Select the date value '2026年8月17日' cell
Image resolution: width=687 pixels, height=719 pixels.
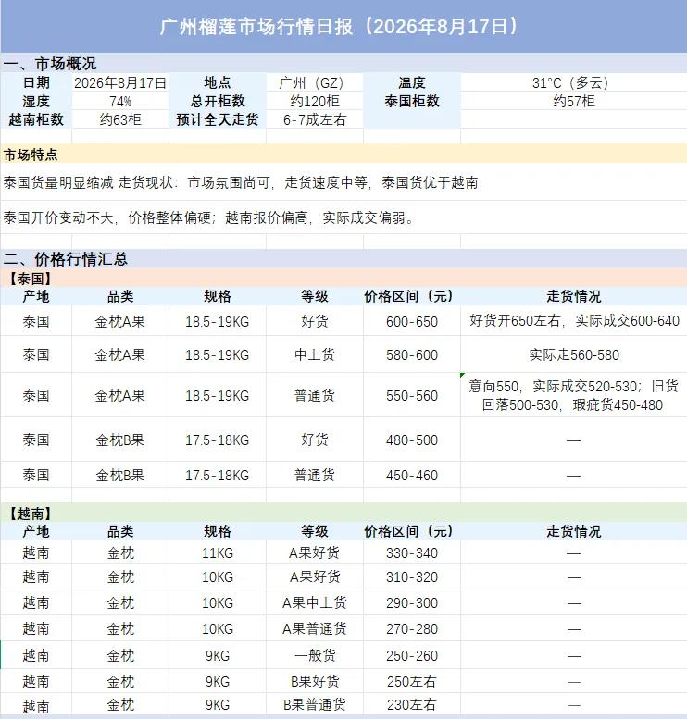(x=120, y=83)
